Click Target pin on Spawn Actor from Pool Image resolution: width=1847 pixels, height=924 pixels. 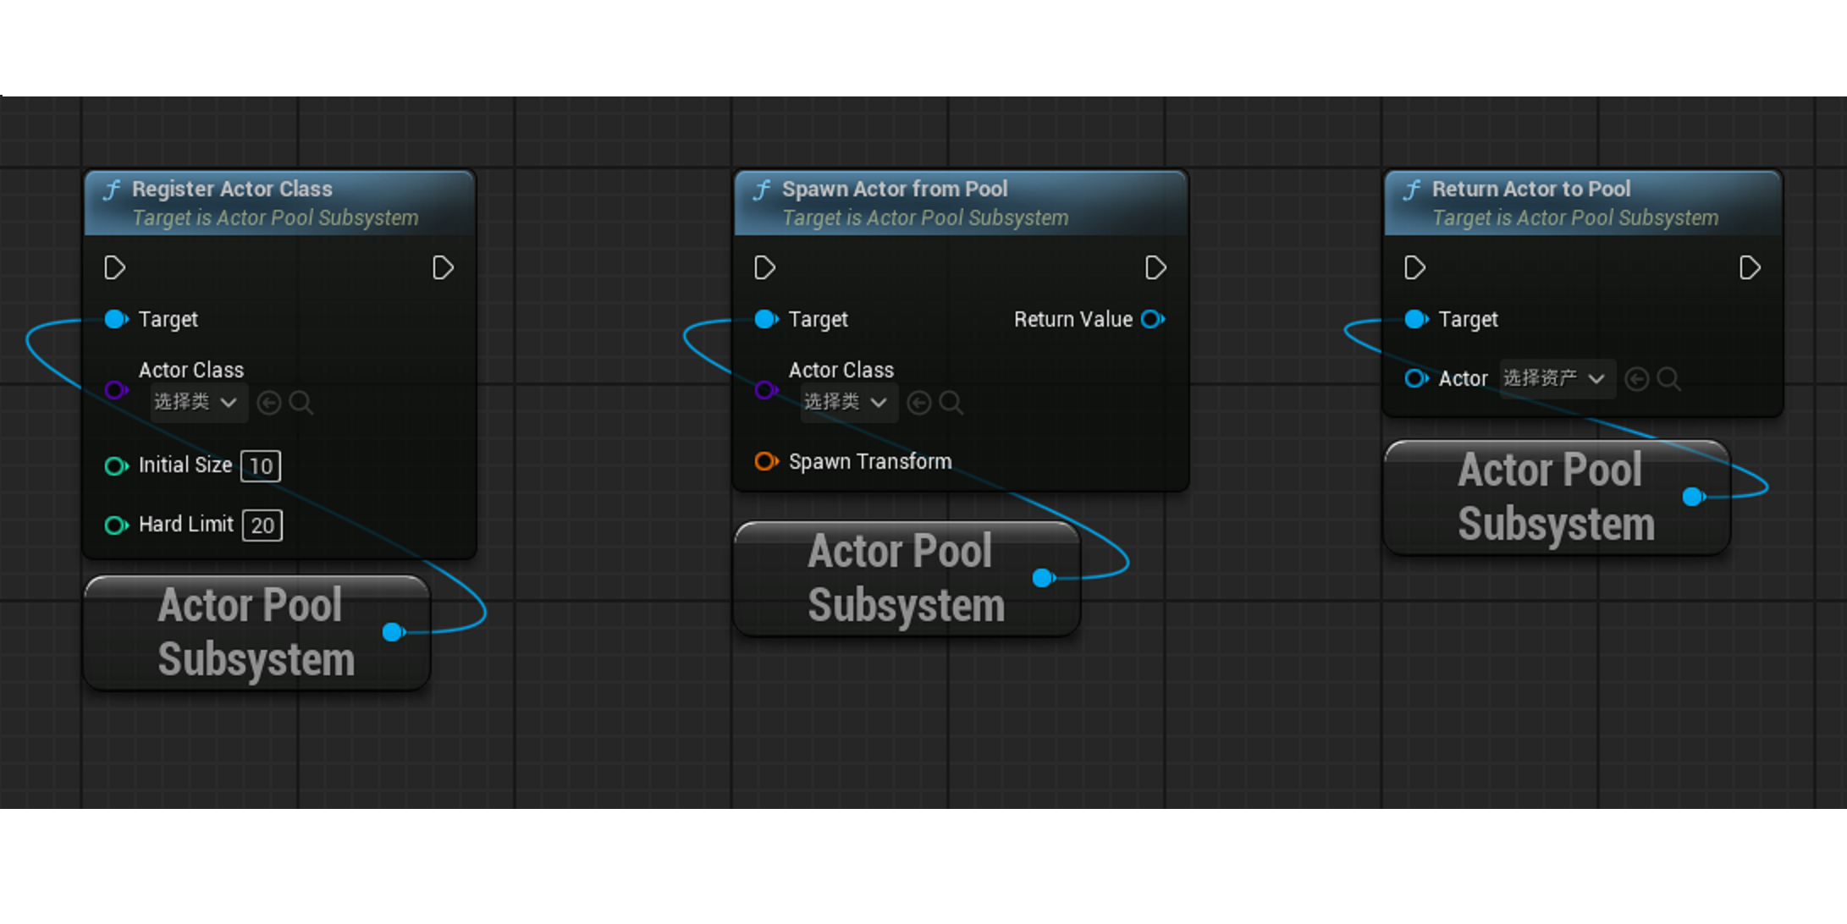coord(766,319)
